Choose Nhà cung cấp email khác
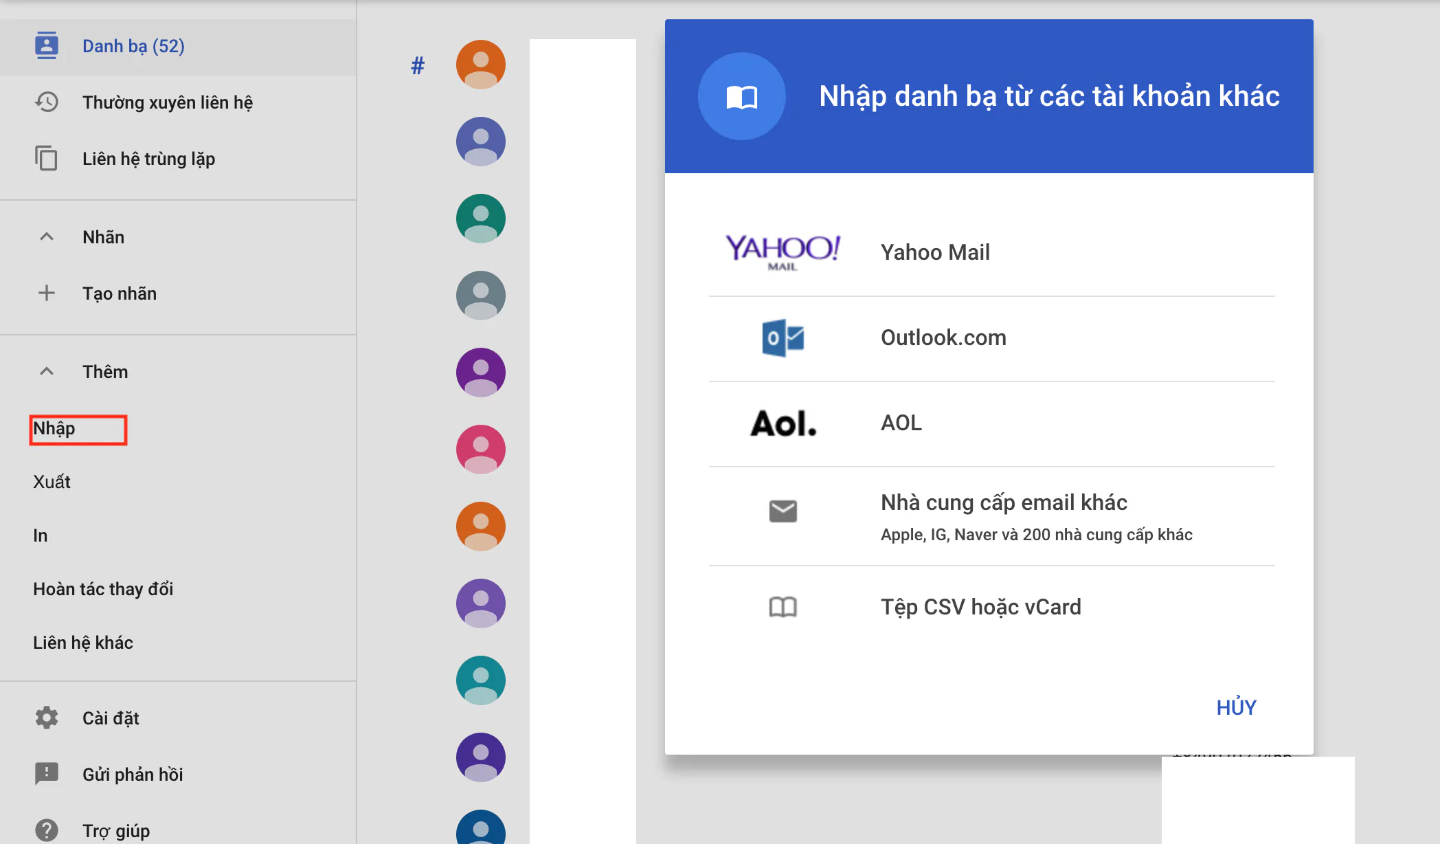Image resolution: width=1440 pixels, height=844 pixels. [991, 516]
